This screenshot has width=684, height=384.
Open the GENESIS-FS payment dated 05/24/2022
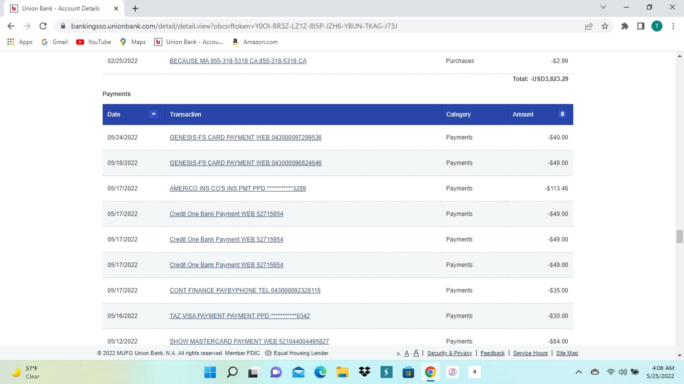[245, 137]
